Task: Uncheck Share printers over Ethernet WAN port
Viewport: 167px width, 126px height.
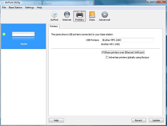Action: 103,52
